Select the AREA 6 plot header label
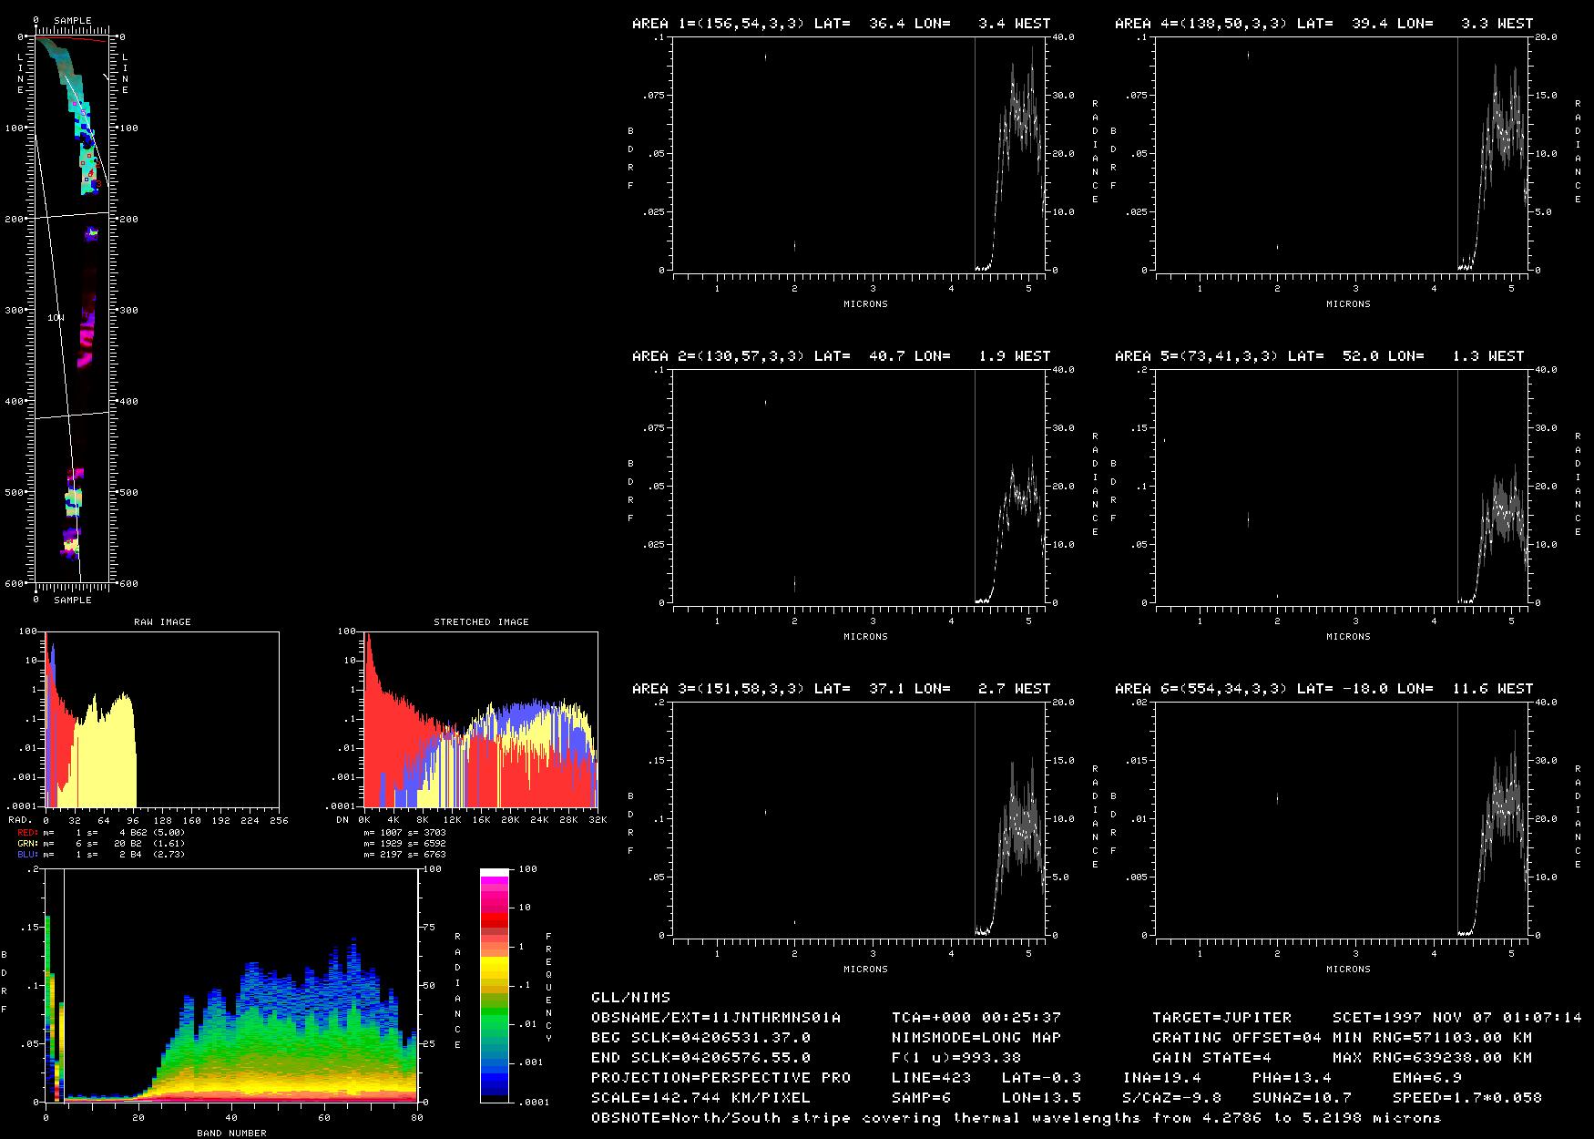 [x=1323, y=689]
